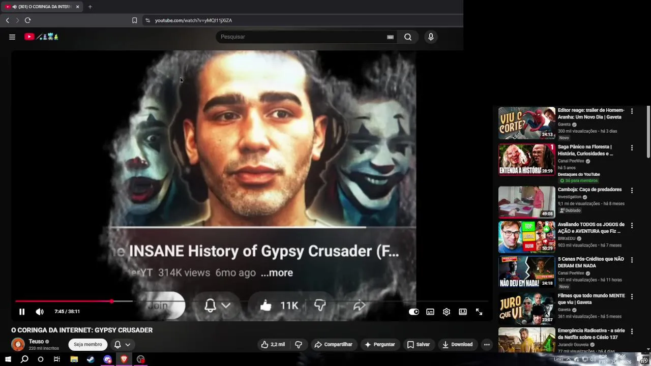Switch to theater mode

[463, 312]
